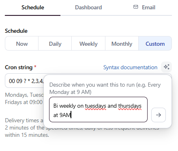Click the 'Schedule' section heading
The height and width of the screenshot is (151, 178).
16,31
